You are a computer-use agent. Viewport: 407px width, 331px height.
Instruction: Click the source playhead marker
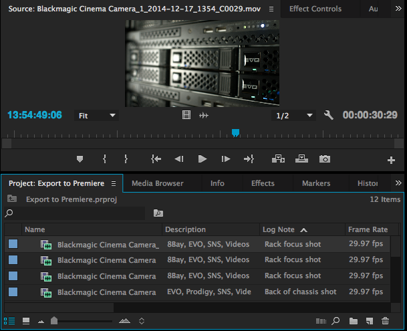click(235, 133)
